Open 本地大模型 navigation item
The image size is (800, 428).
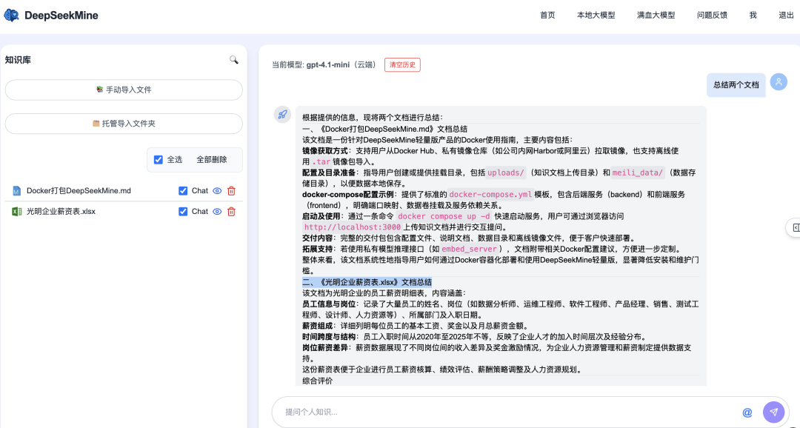[x=596, y=16]
